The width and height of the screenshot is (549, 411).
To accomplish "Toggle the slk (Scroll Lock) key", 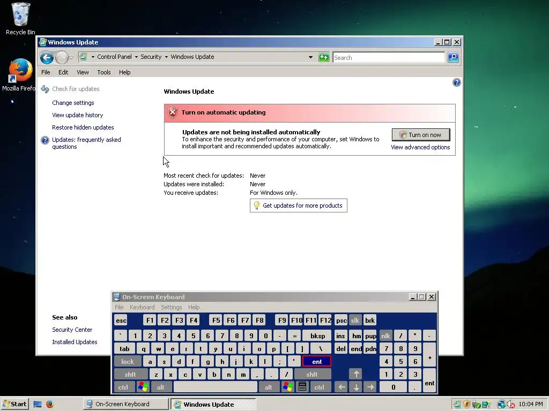I will pos(355,320).
